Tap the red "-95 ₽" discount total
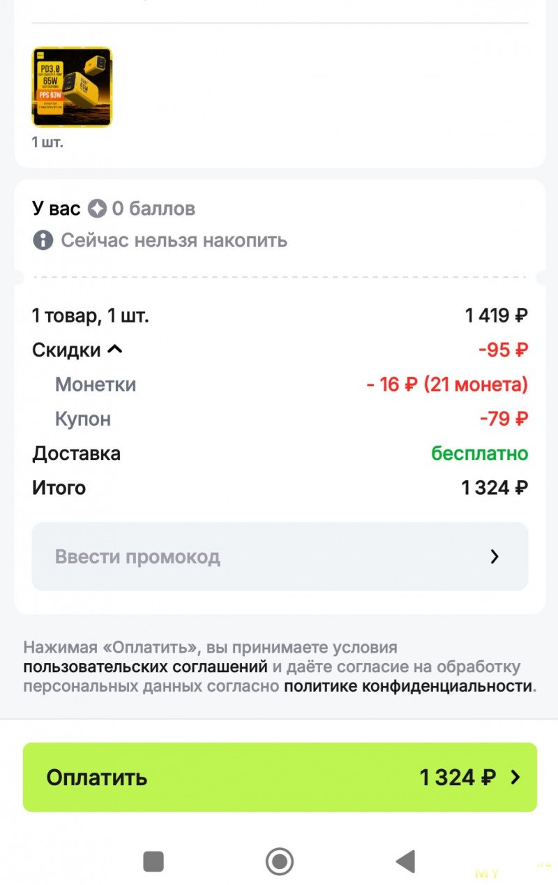The height and width of the screenshot is (885, 558). (x=503, y=350)
